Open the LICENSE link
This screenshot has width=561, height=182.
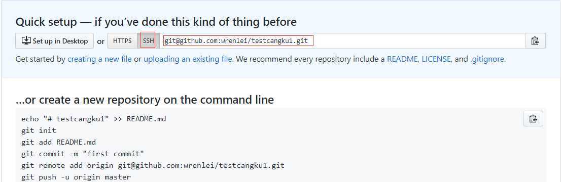436,59
